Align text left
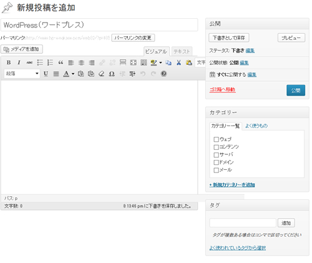This screenshot has height=263, width=312. pos(71,62)
